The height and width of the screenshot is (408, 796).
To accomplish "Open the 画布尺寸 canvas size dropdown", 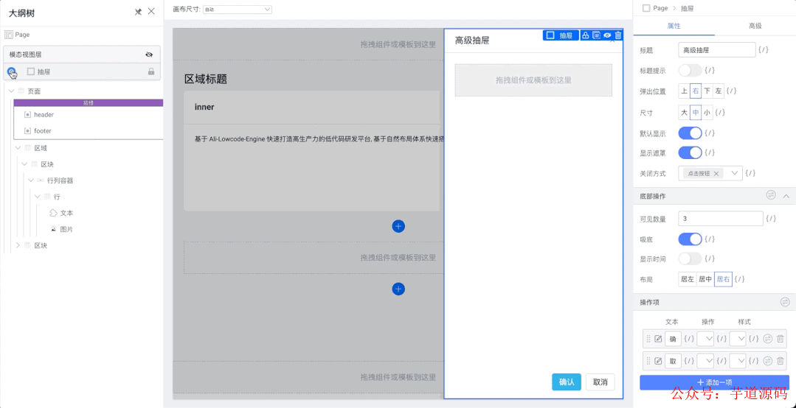I will (x=237, y=9).
